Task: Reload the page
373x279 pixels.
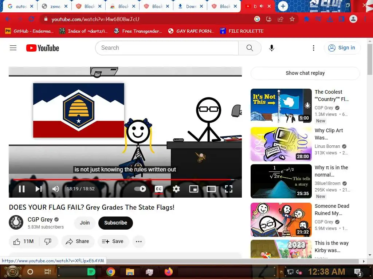Action: 31,19
